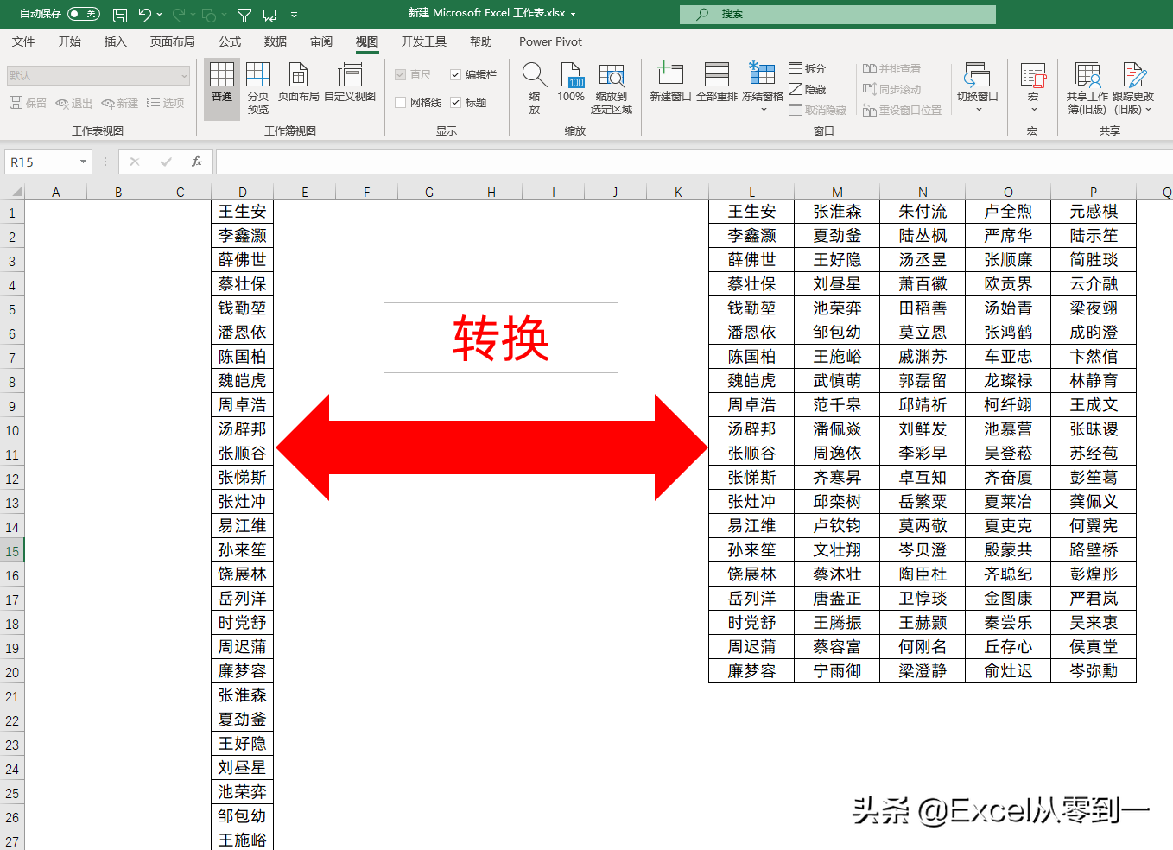Select cell 岑弥勳 in column P
The image size is (1173, 850).
click(1094, 671)
